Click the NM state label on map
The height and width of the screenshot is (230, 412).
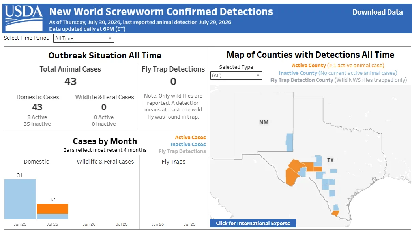[264, 123]
